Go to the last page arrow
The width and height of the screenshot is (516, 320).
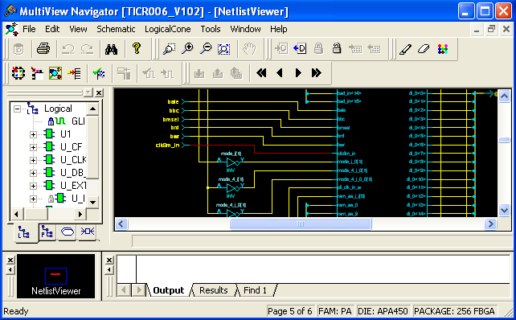(316, 72)
